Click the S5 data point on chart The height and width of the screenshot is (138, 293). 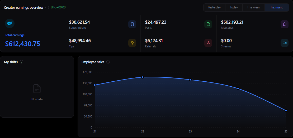[x=286, y=111]
